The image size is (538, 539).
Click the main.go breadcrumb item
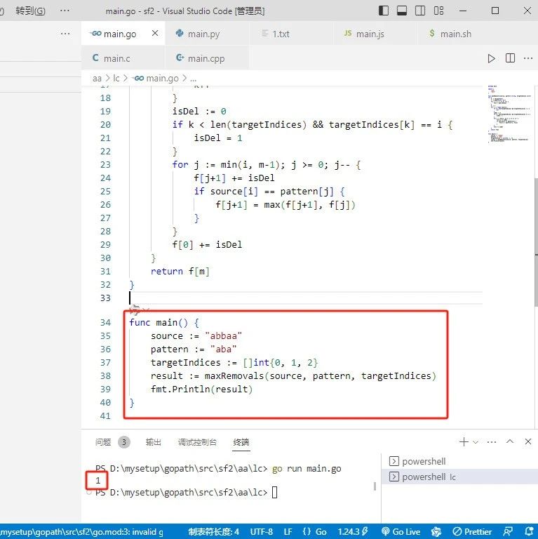coord(156,79)
